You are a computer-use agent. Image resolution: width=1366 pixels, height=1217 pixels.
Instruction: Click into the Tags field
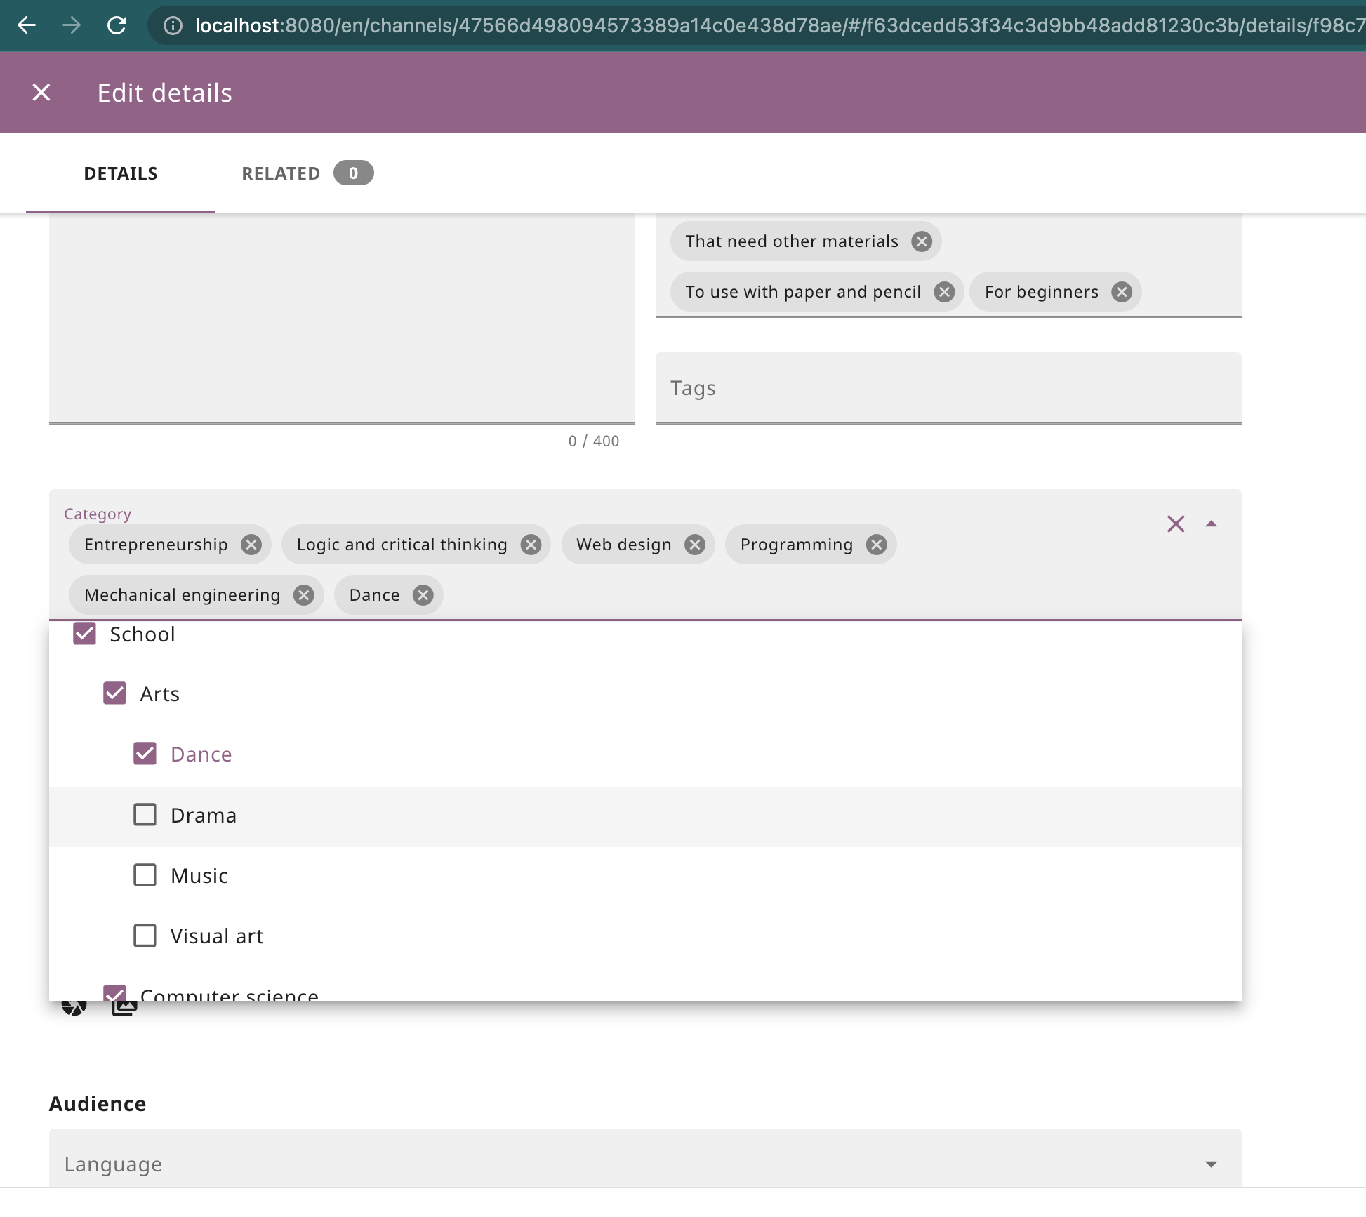tap(948, 388)
